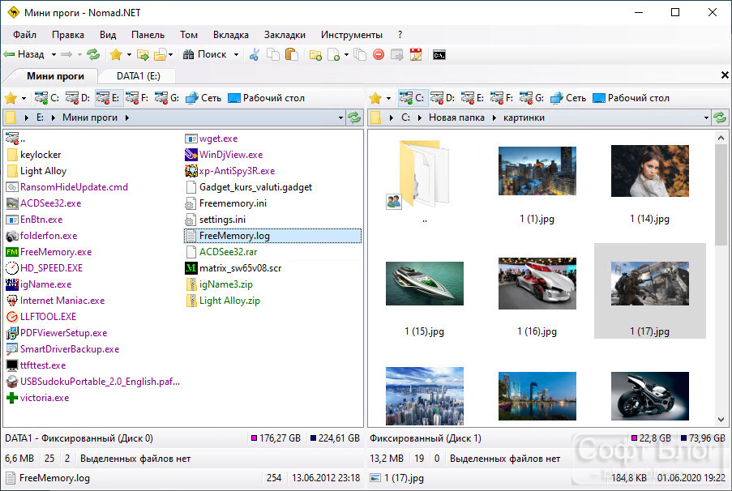
Task: Select drive E: in the right panel drive bar
Action: click(472, 98)
